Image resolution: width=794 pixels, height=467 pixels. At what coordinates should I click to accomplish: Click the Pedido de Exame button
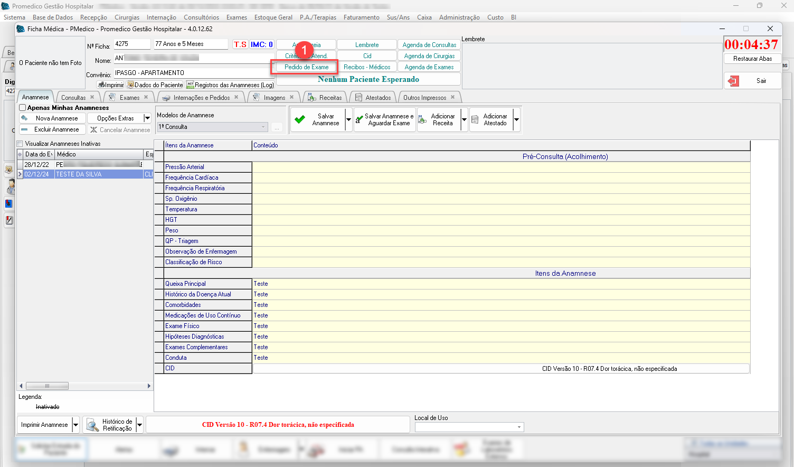306,67
